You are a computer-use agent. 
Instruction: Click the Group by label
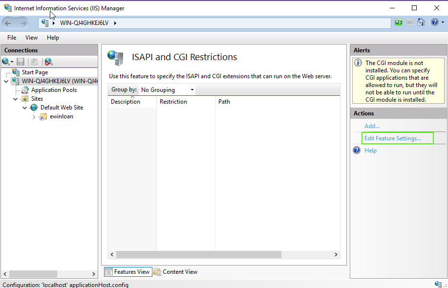pyautogui.click(x=124, y=89)
